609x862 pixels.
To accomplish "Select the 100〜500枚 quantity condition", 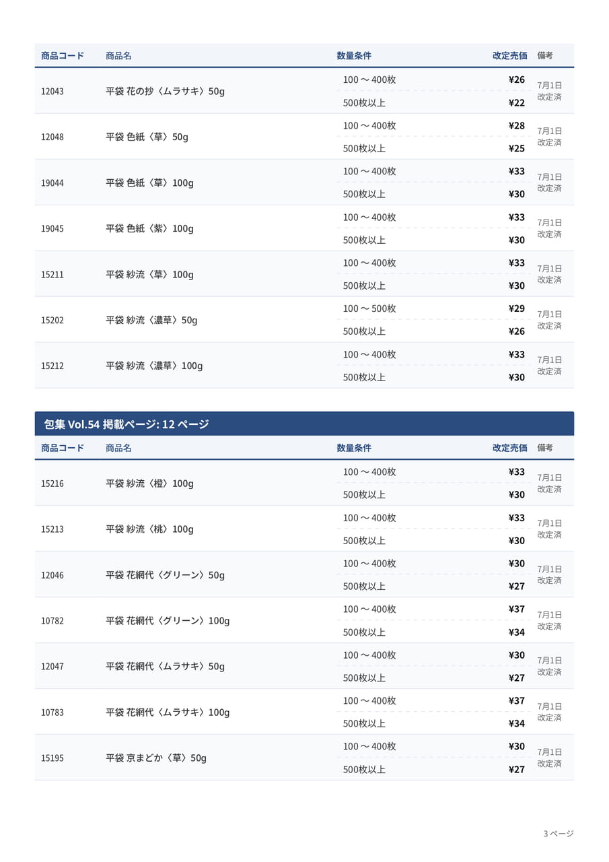I will point(369,308).
